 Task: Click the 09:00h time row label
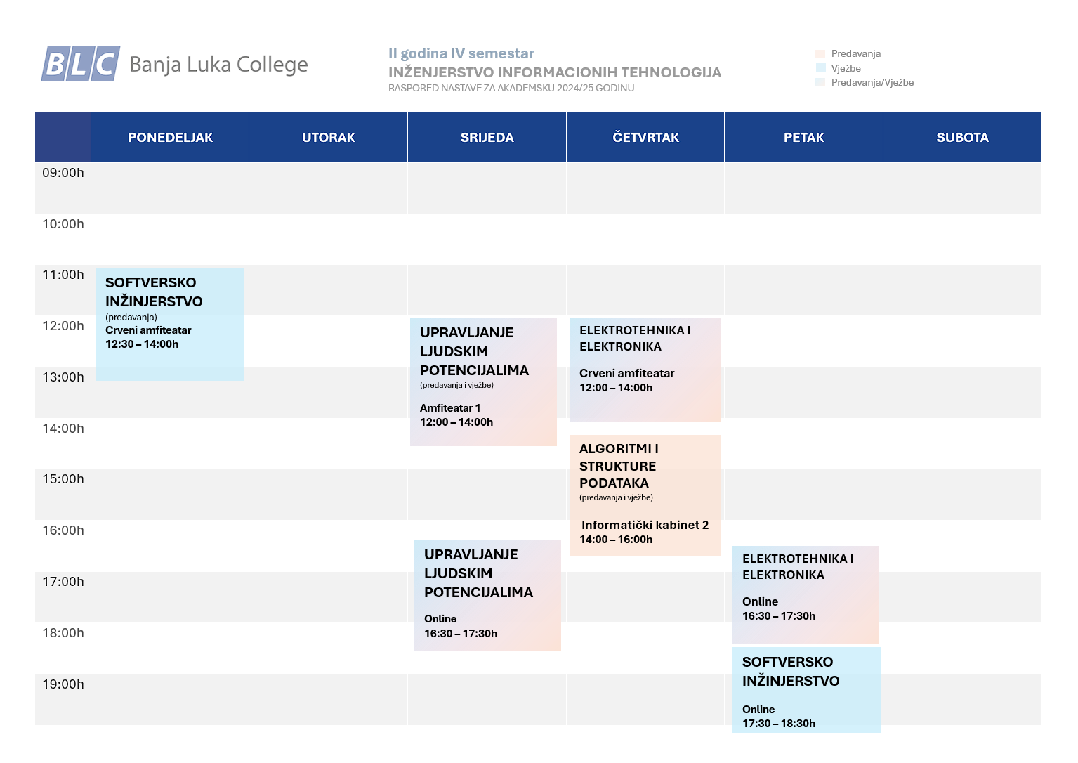pyautogui.click(x=63, y=173)
